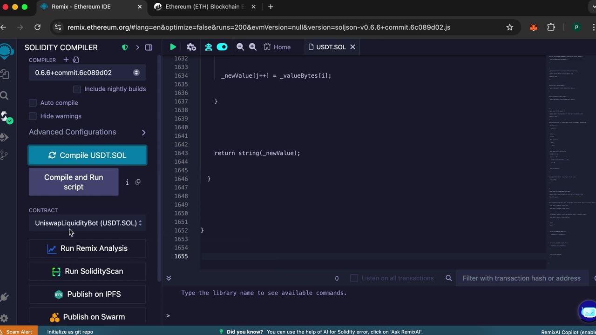
Task: Click Run SolidityScan button
Action: (87, 271)
